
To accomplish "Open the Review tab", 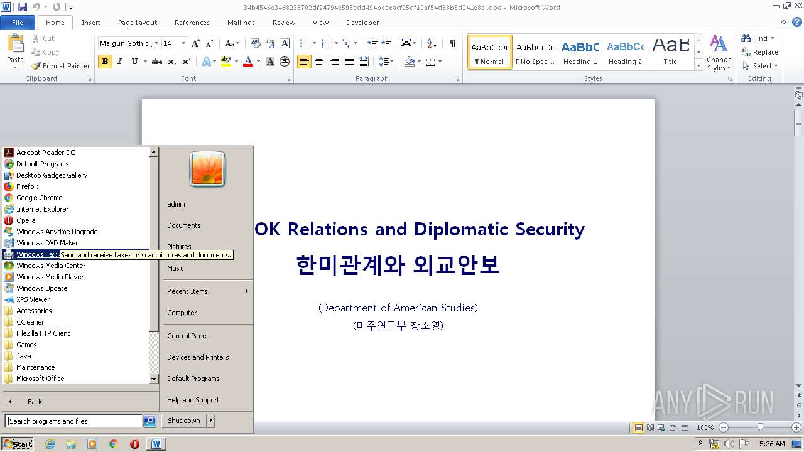I will [x=284, y=23].
